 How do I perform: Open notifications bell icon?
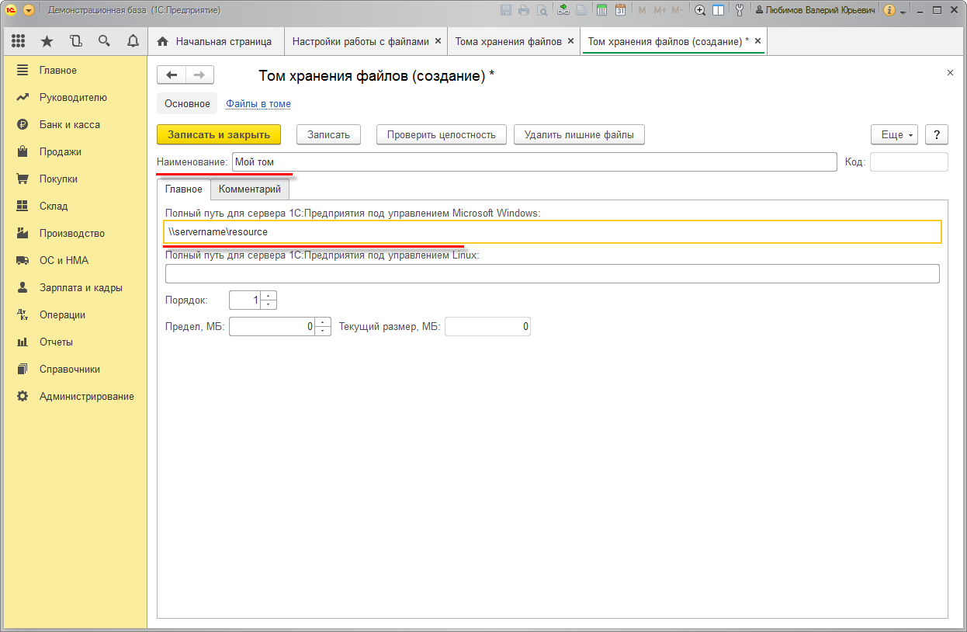click(133, 41)
